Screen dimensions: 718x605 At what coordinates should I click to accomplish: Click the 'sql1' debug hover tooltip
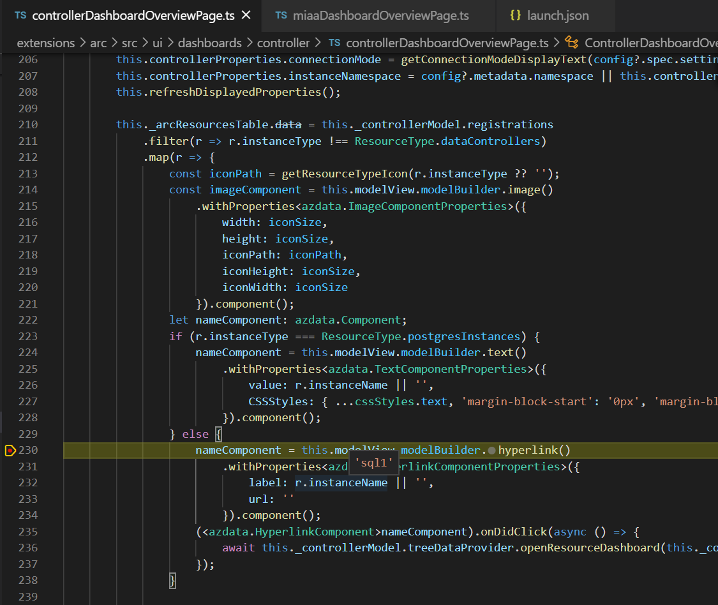tap(373, 462)
